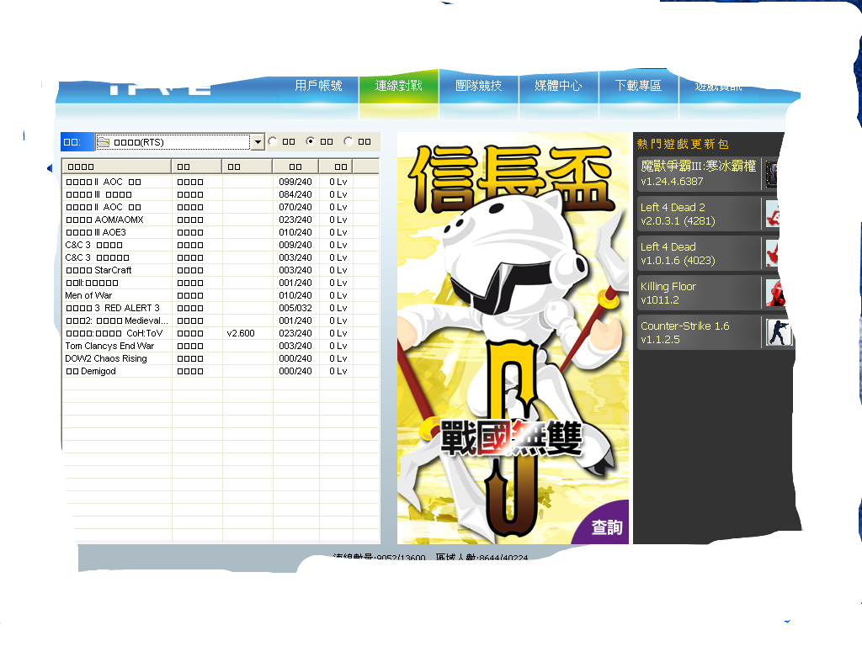Select the AOC room row showing 070/240
The width and height of the screenshot is (862, 646).
point(221,207)
